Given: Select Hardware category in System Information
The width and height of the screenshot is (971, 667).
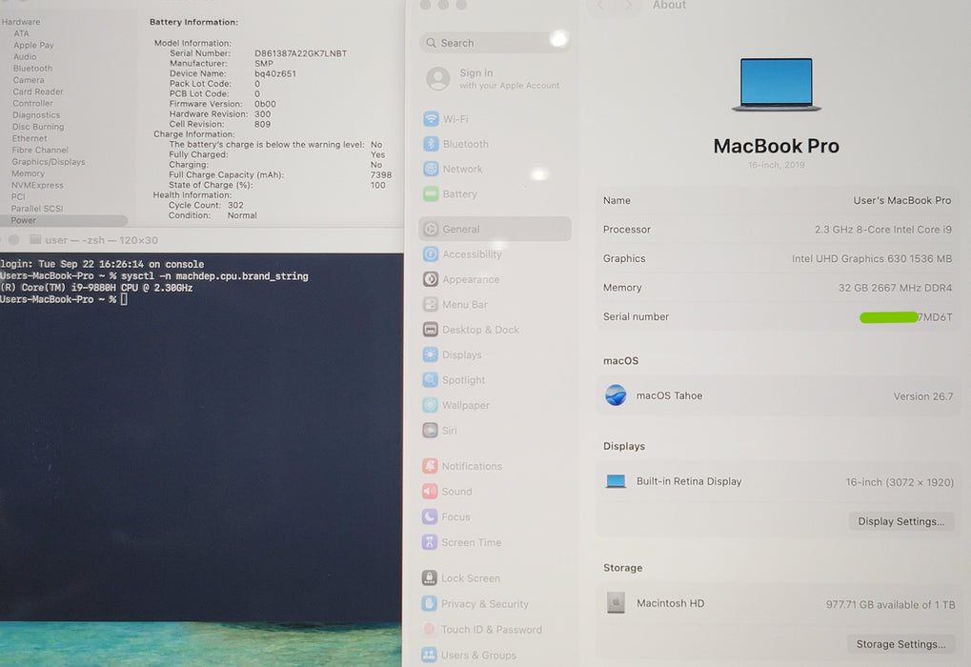Looking at the screenshot, I should 20,22.
